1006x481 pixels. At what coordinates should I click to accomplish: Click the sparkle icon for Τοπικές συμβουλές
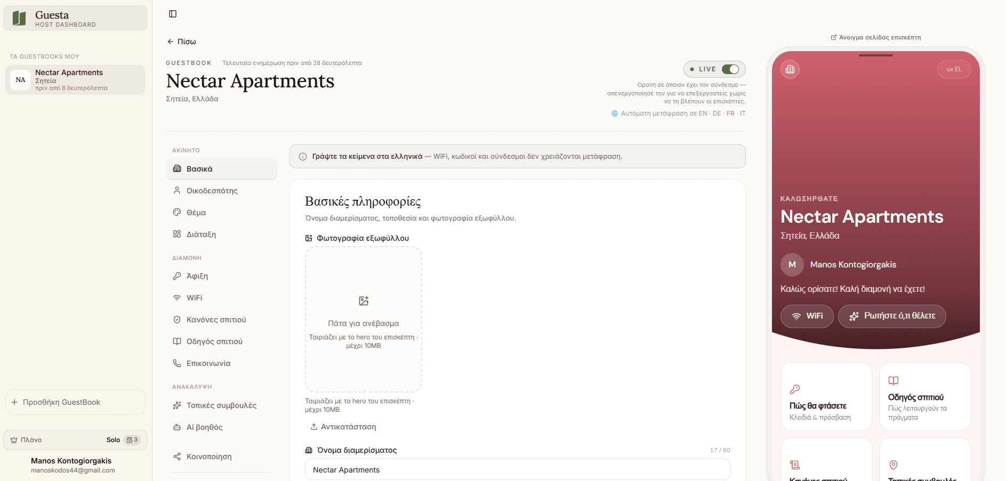[177, 405]
